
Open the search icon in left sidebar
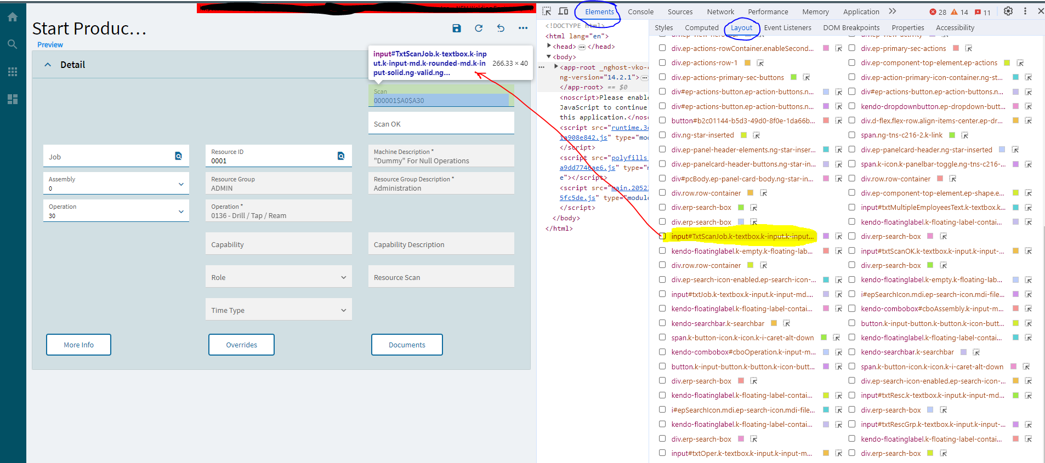[x=12, y=44]
